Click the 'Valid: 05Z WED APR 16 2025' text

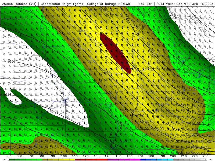click(x=190, y=4)
